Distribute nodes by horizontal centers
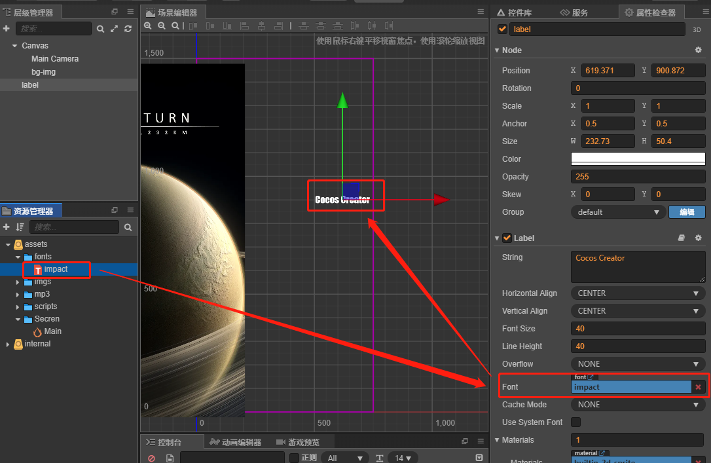 [372, 26]
